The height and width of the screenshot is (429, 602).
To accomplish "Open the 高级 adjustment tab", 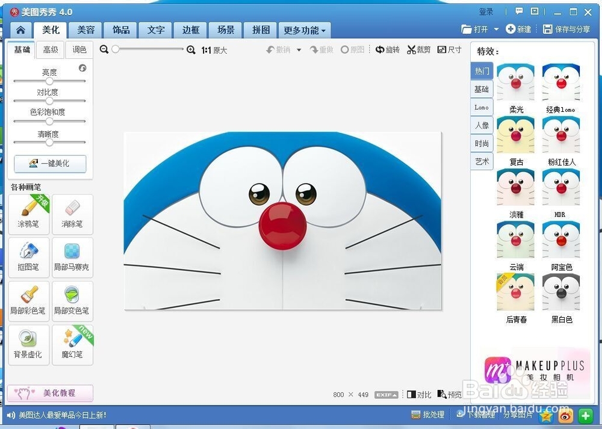I will click(51, 49).
